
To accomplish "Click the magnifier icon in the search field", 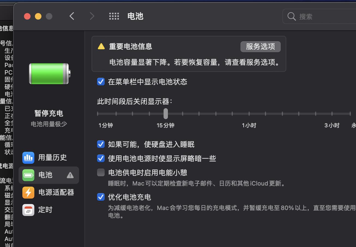I will (291, 16).
